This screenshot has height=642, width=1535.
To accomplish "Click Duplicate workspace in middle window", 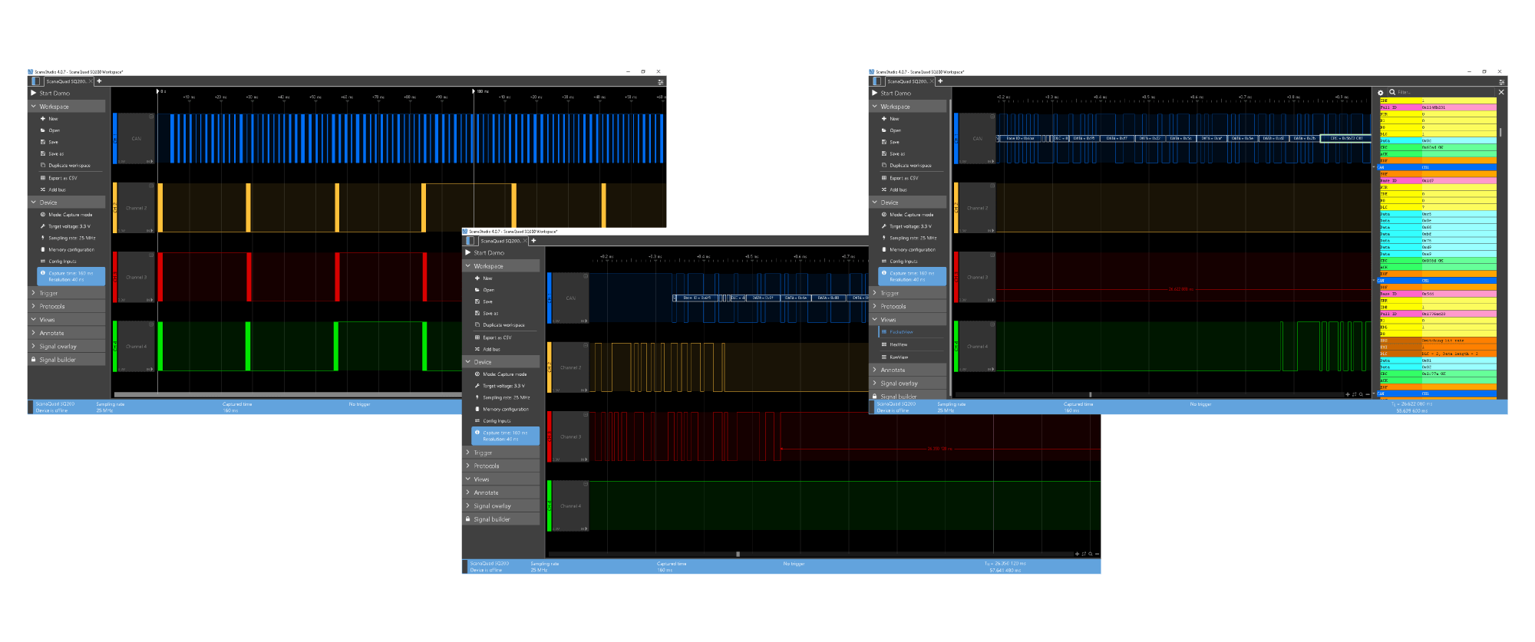I will (x=503, y=324).
